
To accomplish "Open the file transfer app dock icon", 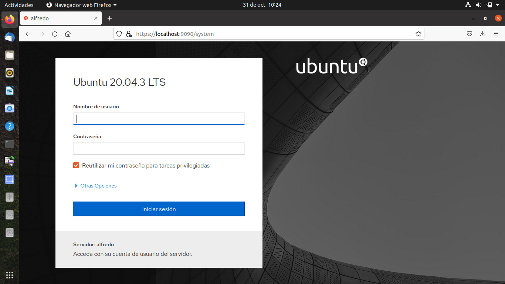I will [x=10, y=162].
